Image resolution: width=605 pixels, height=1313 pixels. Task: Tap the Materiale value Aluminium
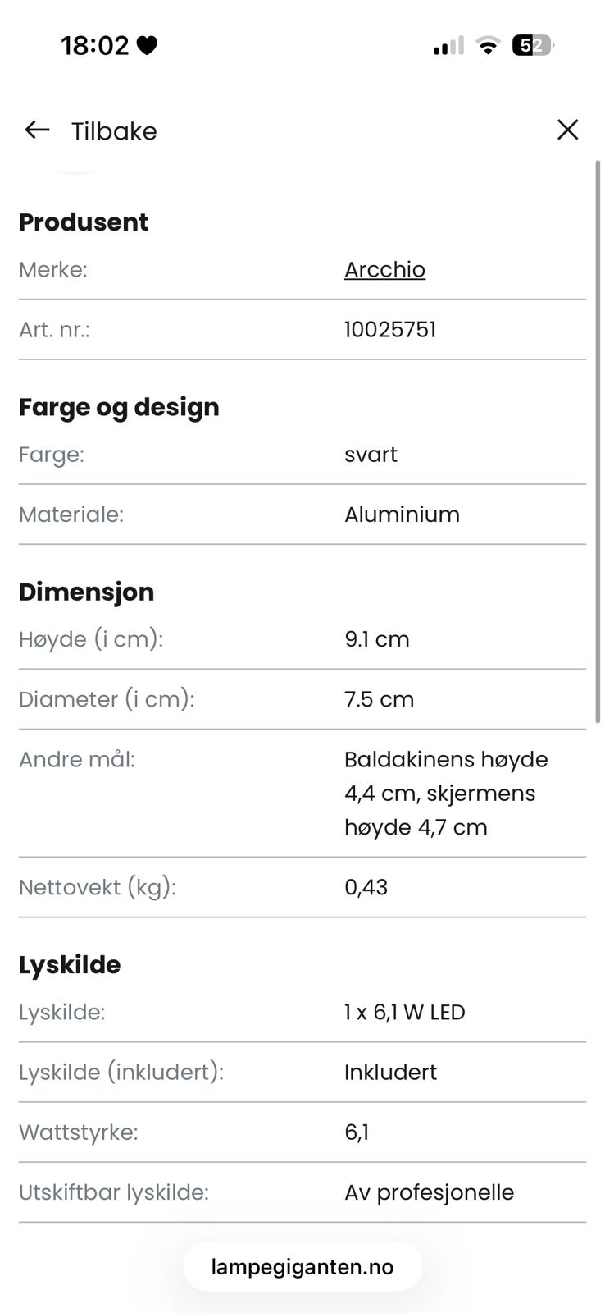pos(402,515)
